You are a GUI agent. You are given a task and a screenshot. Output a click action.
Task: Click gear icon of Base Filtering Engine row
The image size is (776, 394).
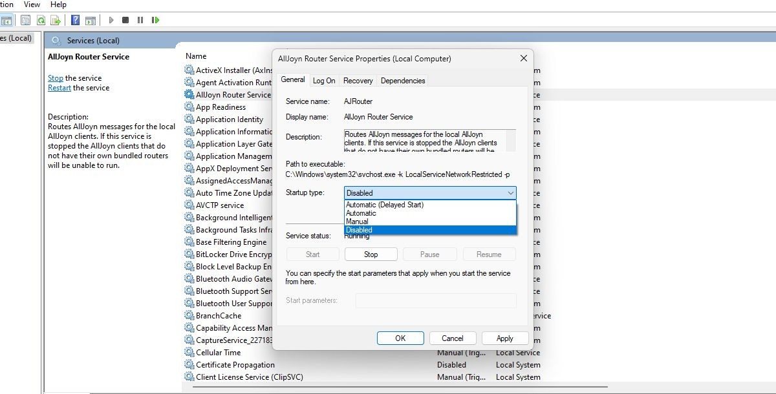(189, 242)
